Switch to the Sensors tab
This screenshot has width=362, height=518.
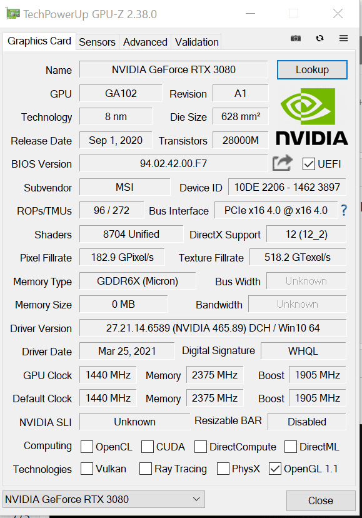(97, 42)
